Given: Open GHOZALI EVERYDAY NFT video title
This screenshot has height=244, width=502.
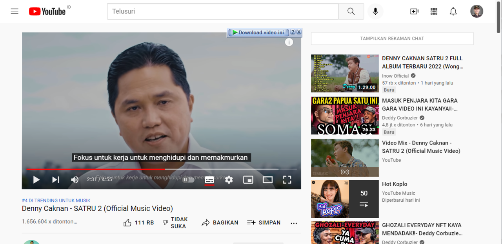Looking at the screenshot, I should point(422,229).
